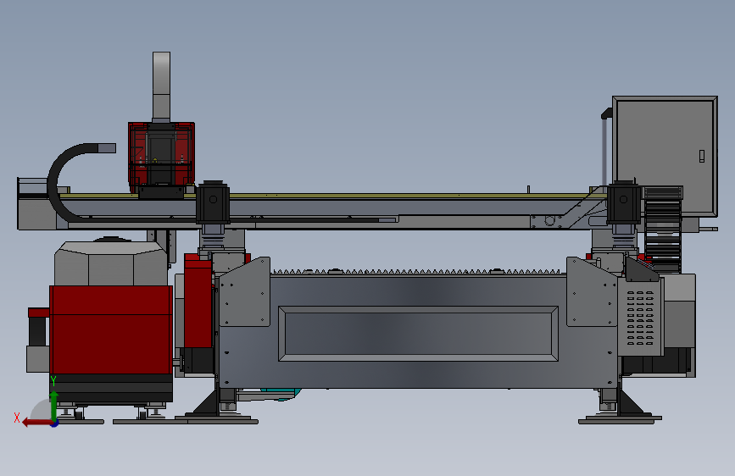Select the green Y axis label
The image size is (735, 476).
53,380
